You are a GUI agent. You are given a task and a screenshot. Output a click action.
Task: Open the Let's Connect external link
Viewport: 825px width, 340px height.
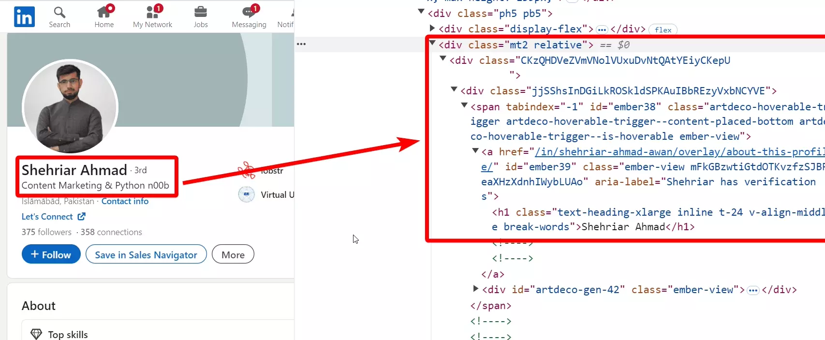tap(53, 217)
